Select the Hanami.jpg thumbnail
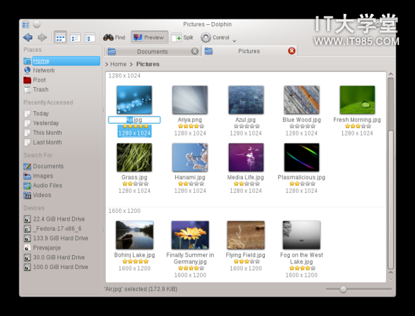Viewport: 415px width, 316px height. coord(190,157)
